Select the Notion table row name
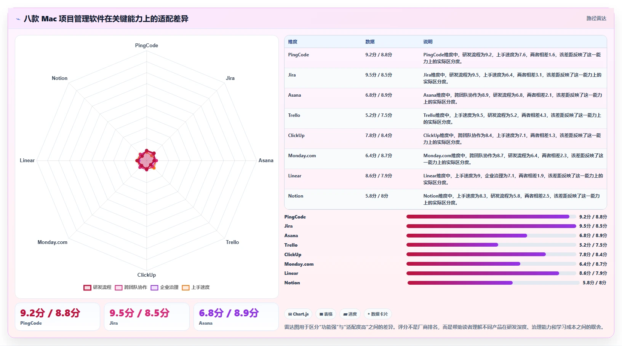 click(296, 196)
